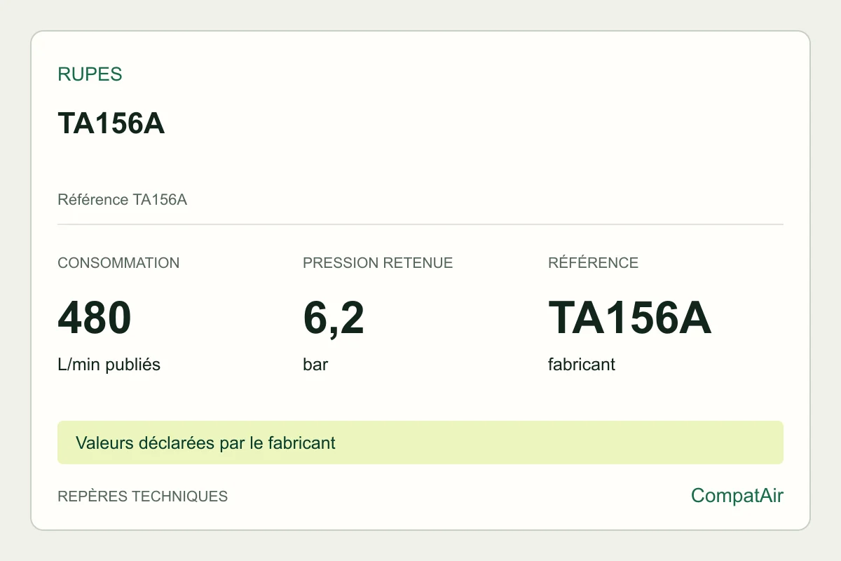841x561 pixels.
Task: Click the RÉFÉRENCE column label
Action: click(x=593, y=263)
